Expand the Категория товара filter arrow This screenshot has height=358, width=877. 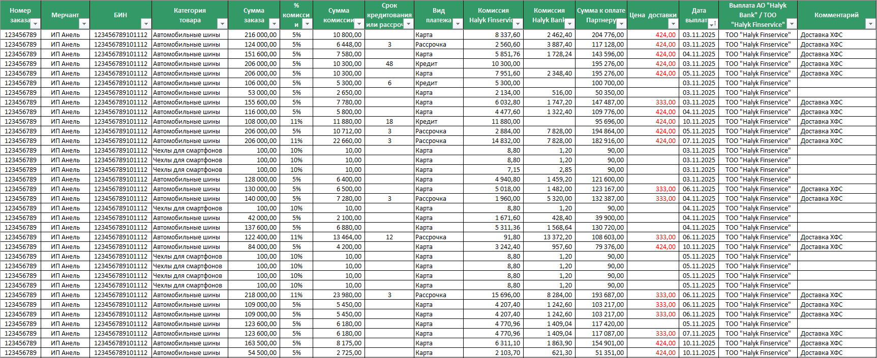(x=222, y=24)
